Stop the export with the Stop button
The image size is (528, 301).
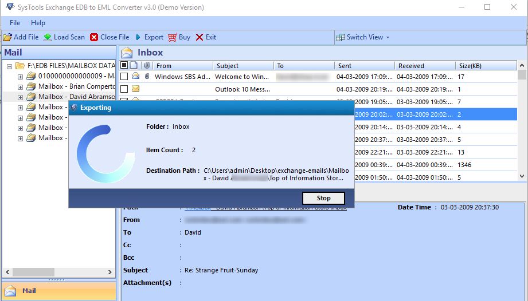323,198
